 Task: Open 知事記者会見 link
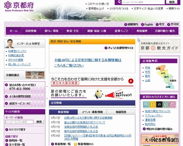16,55
